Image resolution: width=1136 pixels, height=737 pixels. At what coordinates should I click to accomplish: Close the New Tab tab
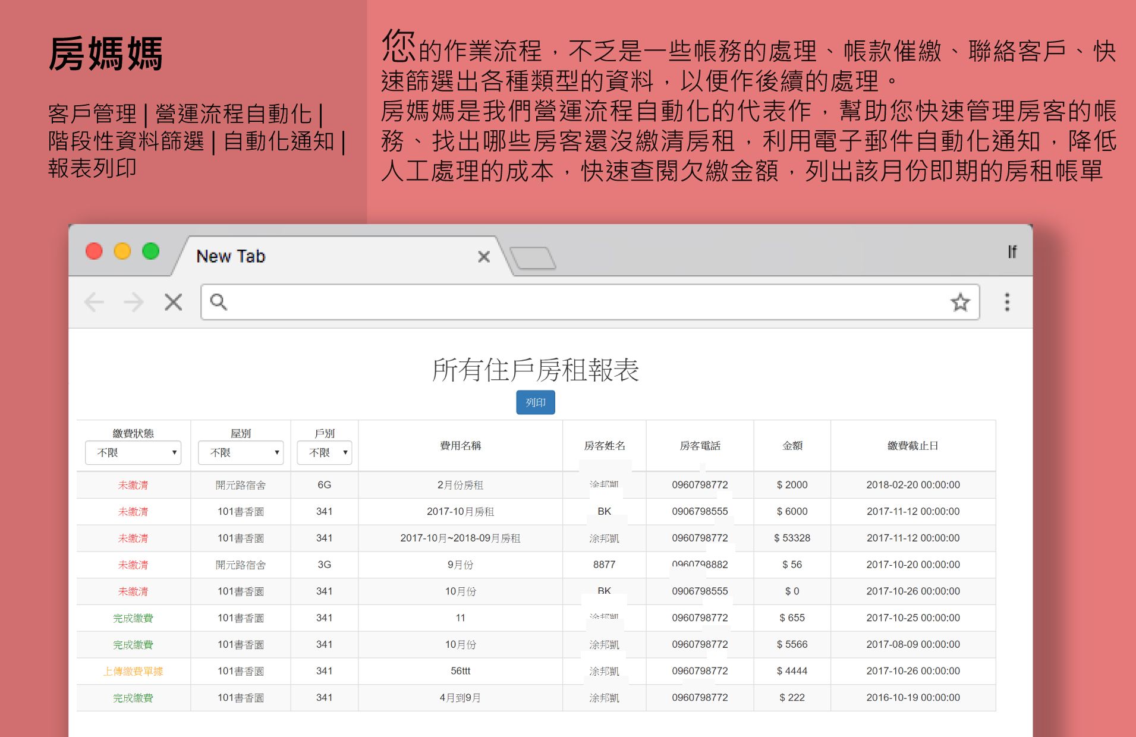coord(484,257)
